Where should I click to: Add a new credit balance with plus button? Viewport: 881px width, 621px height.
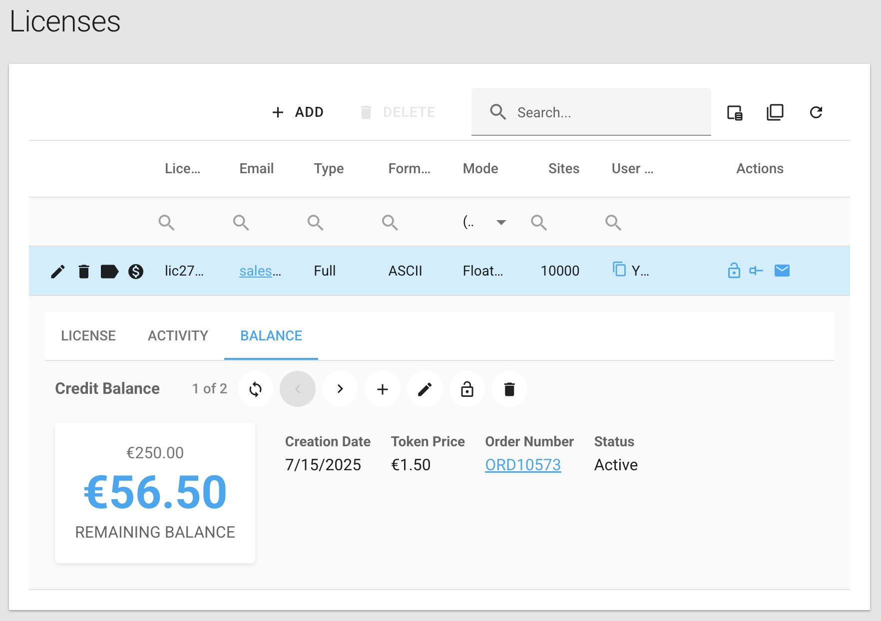pyautogui.click(x=383, y=389)
